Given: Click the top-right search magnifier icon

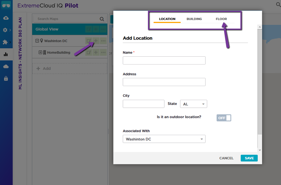Looking at the screenshot, I should (278, 4).
